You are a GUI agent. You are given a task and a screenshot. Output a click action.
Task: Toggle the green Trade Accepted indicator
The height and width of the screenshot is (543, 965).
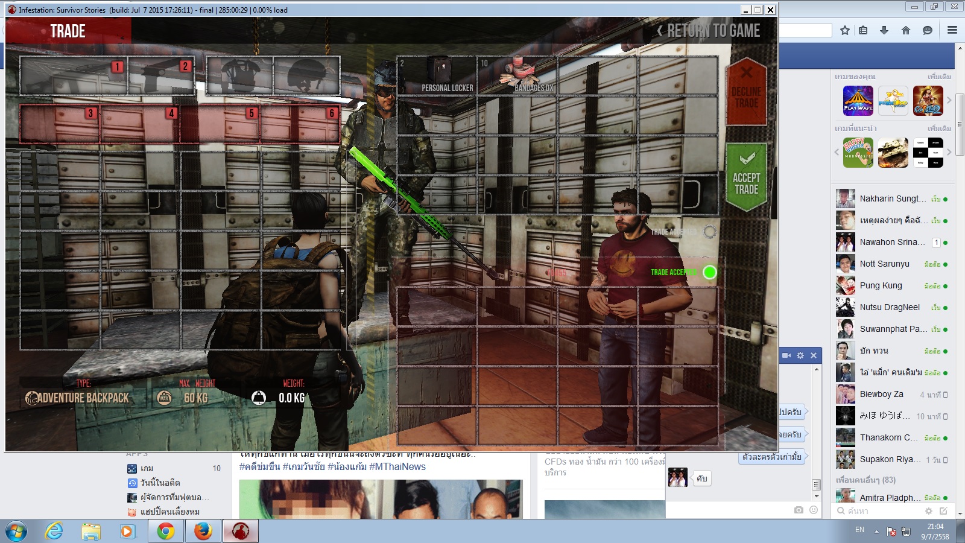(710, 272)
